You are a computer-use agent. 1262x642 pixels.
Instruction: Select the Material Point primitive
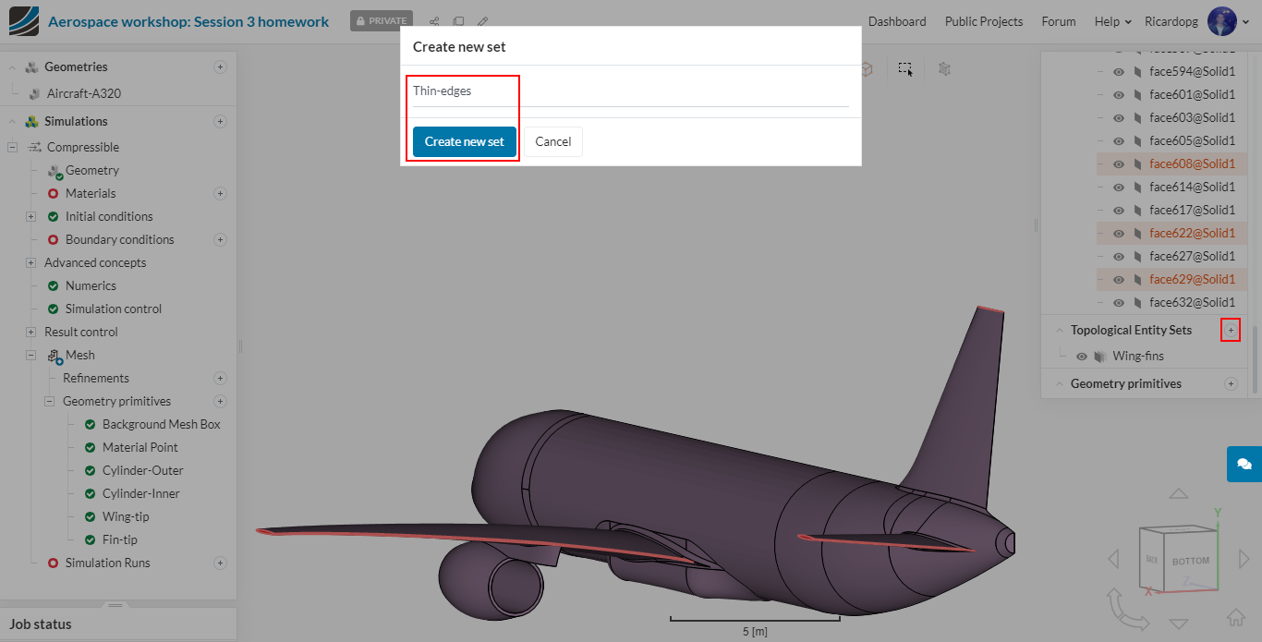pyautogui.click(x=140, y=447)
